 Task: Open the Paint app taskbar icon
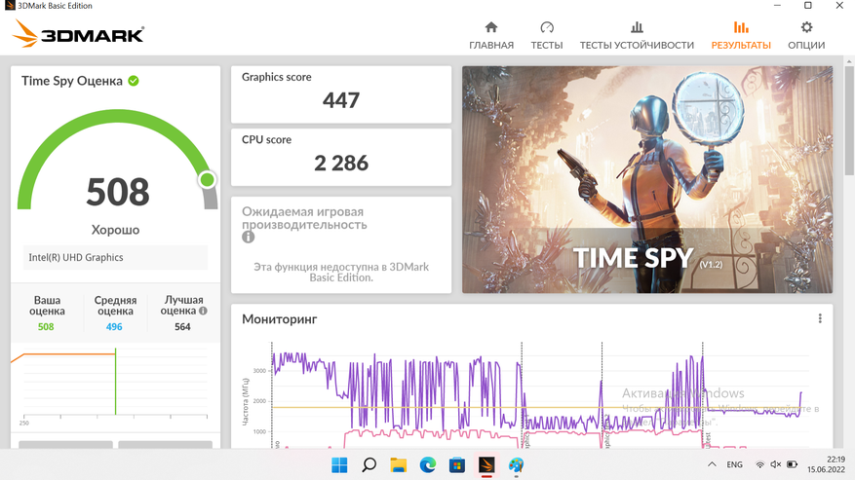[x=516, y=464]
